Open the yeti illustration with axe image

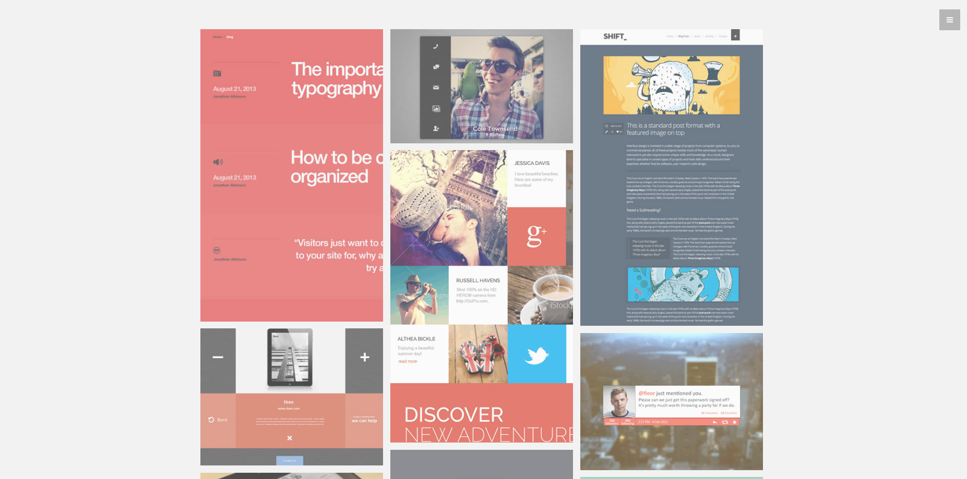(x=671, y=85)
